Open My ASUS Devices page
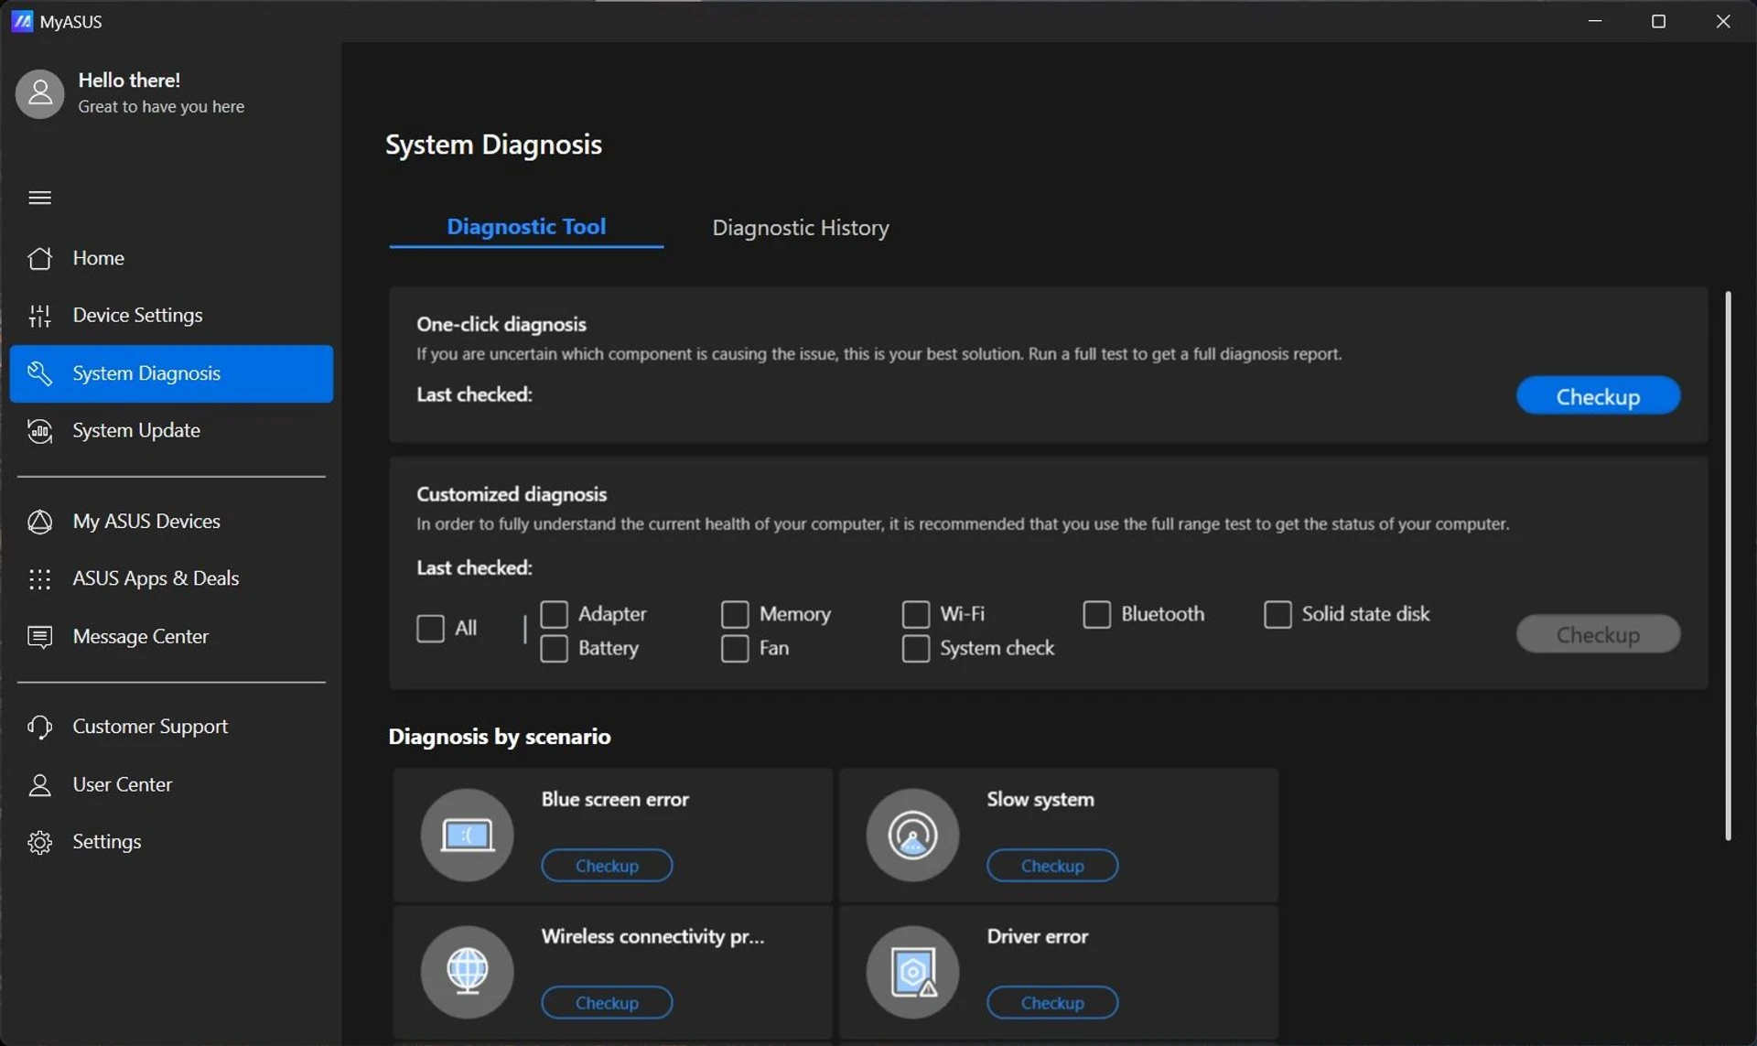This screenshot has width=1757, height=1046. tap(171, 521)
